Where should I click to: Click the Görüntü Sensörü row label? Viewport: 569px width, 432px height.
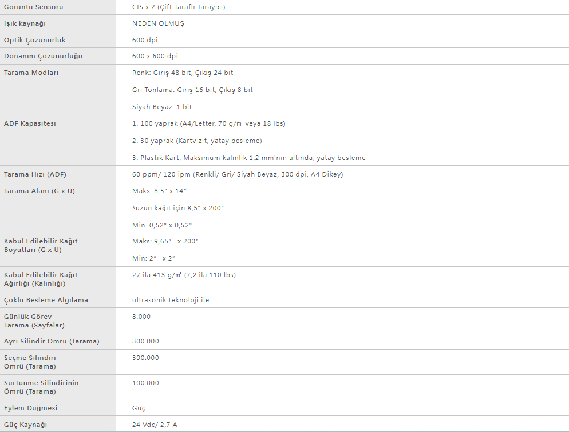pyautogui.click(x=33, y=7)
